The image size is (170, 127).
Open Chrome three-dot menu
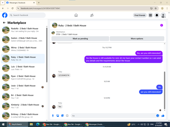pyautogui.click(x=167, y=8)
